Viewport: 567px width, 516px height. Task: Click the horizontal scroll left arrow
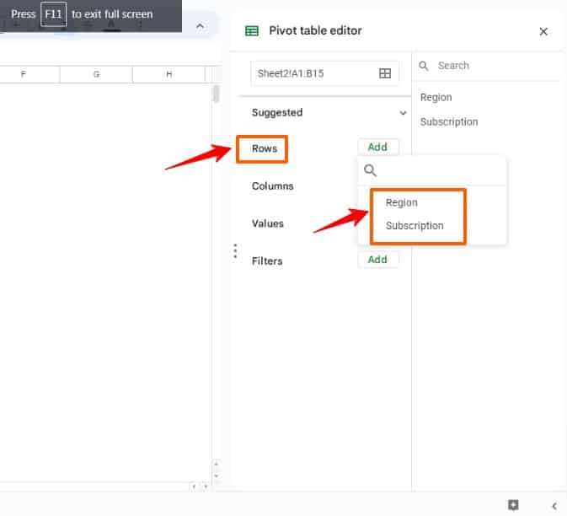(194, 486)
